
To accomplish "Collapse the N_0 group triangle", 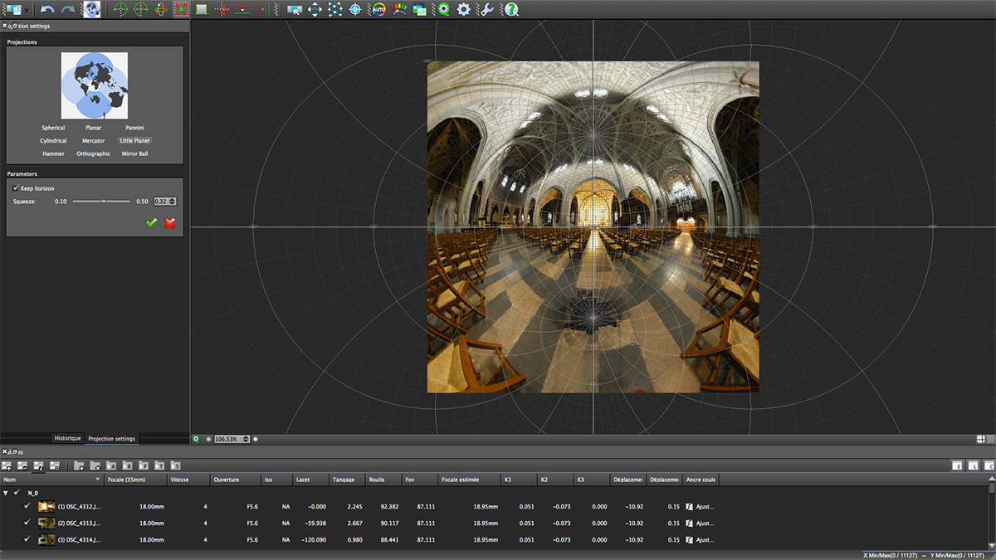I will coord(6,492).
